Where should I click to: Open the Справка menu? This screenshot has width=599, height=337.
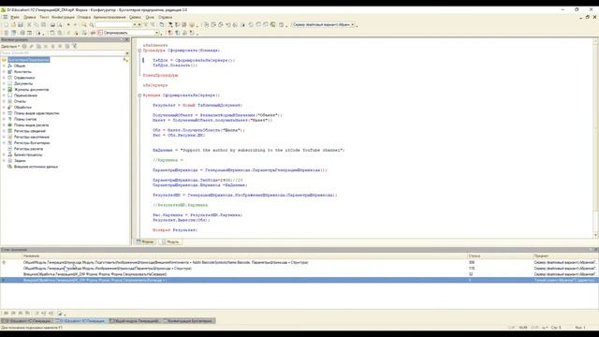pos(165,17)
